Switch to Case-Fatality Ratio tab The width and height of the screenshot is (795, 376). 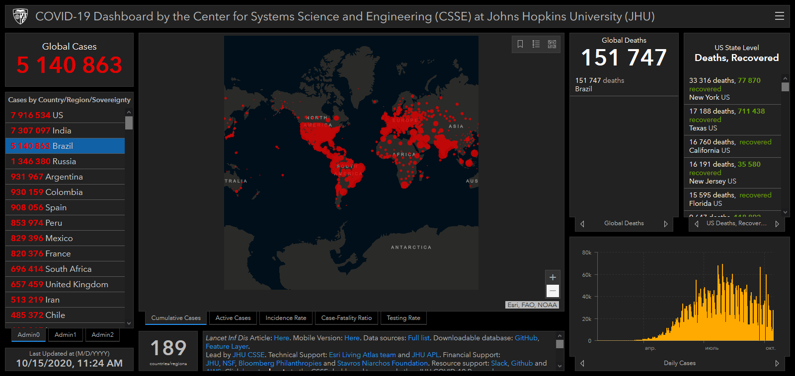click(x=346, y=318)
